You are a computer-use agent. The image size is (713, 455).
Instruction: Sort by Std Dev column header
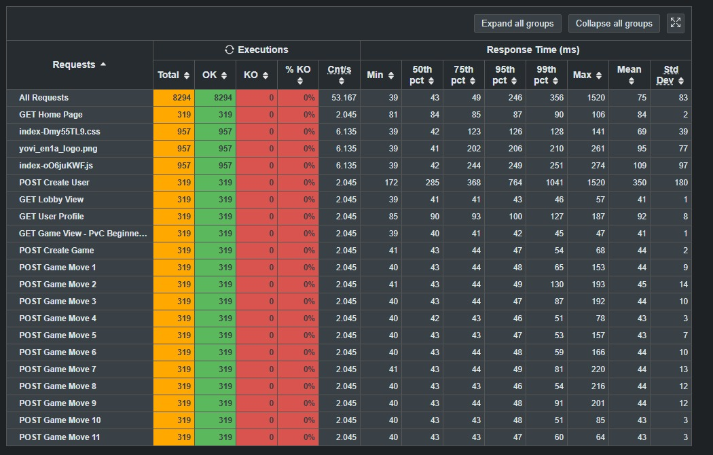(670, 75)
